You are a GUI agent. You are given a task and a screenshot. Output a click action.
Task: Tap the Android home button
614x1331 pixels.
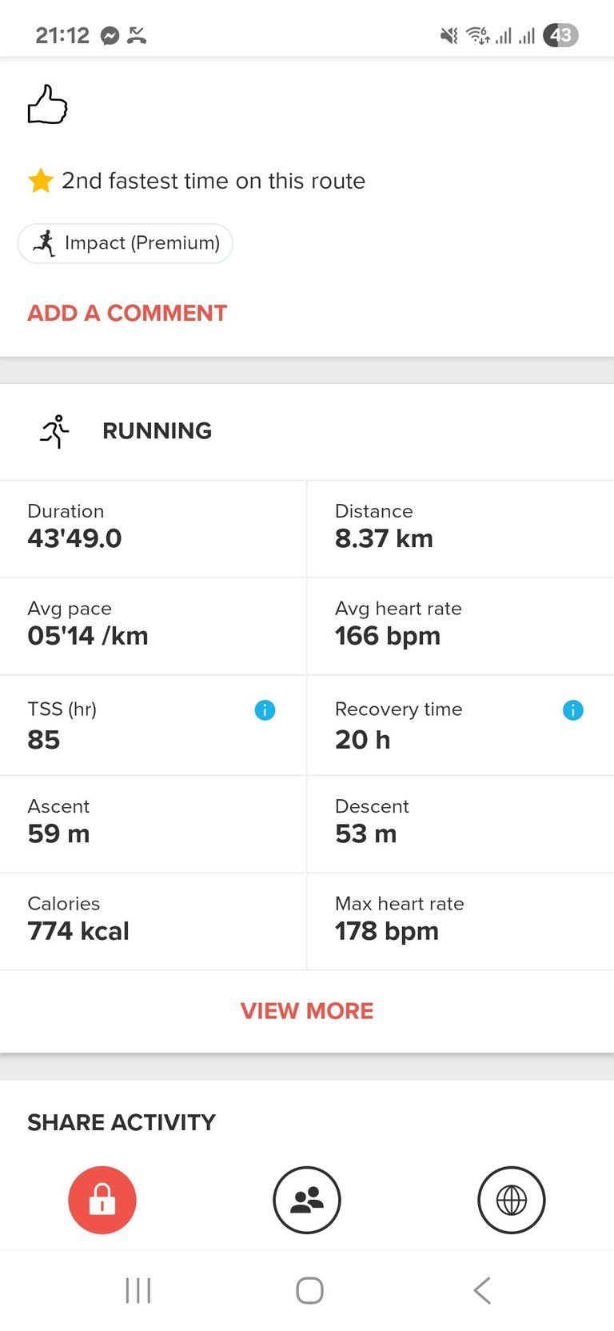pyautogui.click(x=309, y=1290)
